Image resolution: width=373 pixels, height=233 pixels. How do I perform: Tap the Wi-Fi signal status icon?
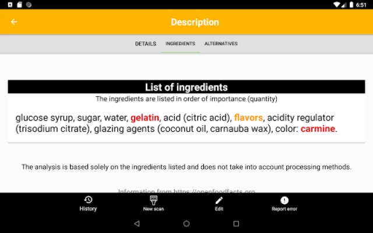[x=337, y=5]
